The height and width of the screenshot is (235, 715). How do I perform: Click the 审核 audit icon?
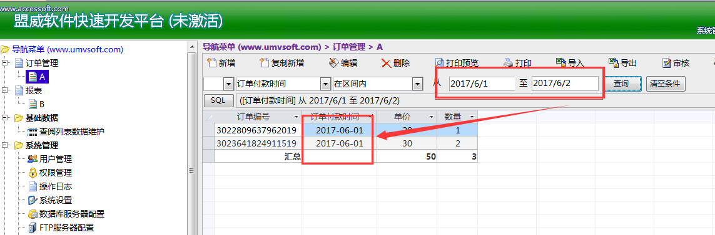667,63
